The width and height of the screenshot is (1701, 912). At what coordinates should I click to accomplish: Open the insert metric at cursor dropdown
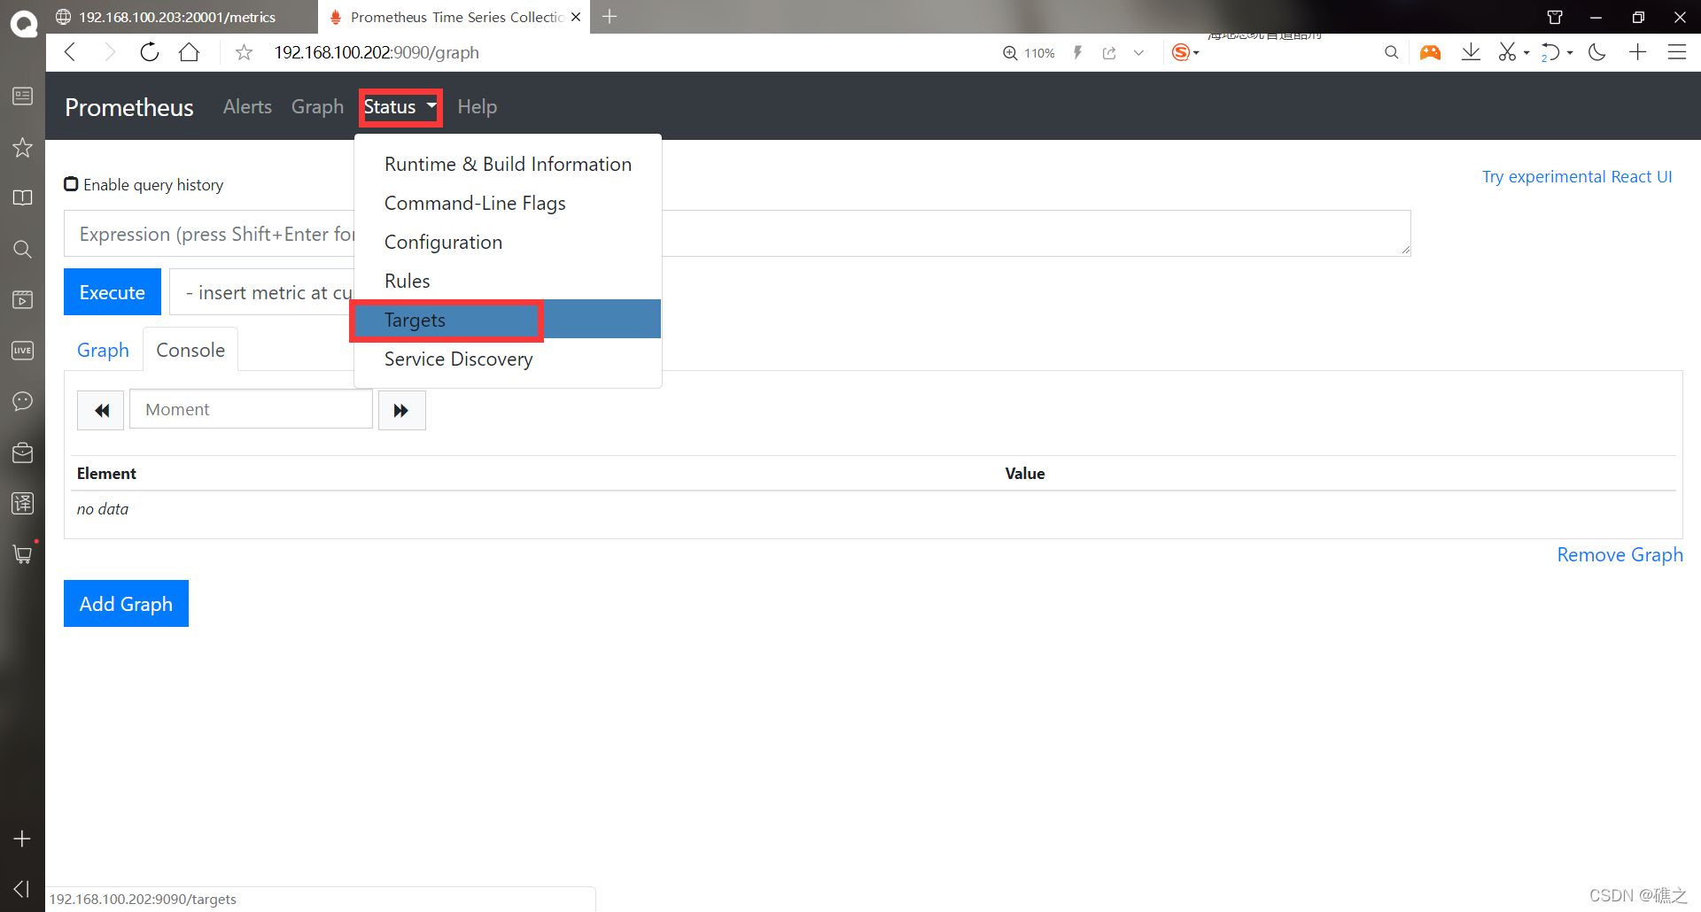click(x=262, y=292)
